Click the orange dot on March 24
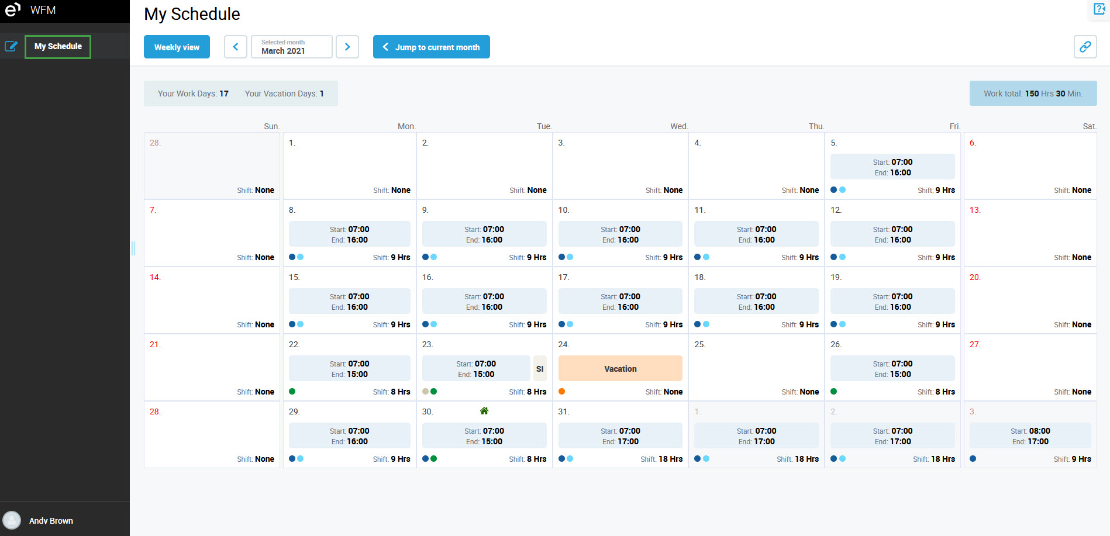 tap(562, 392)
